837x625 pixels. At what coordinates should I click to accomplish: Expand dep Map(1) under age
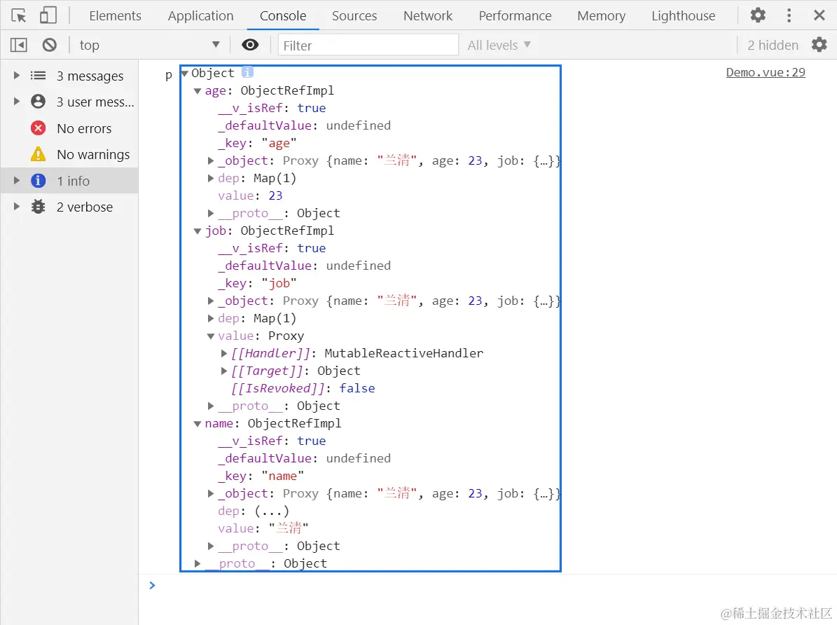point(211,178)
